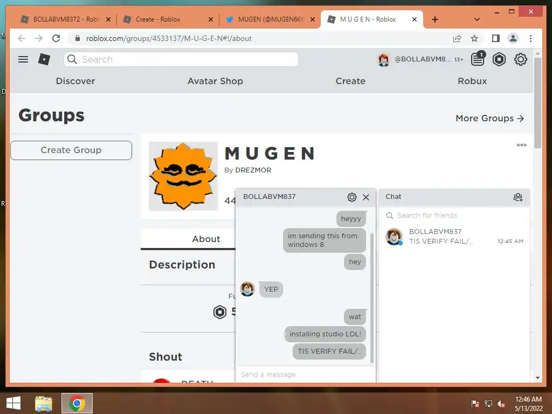Click the "im sending this from windows 8" message

(x=324, y=240)
